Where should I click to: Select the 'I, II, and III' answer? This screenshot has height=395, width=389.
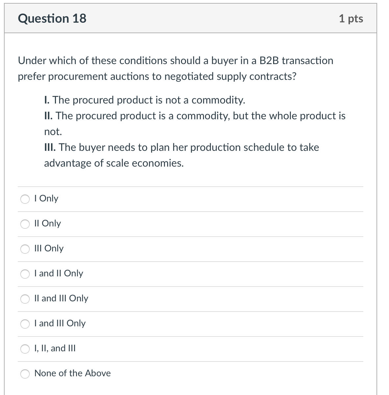click(x=25, y=349)
